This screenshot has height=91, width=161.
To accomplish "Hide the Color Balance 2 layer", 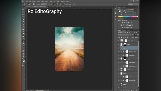I will pyautogui.click(x=119, y=77).
